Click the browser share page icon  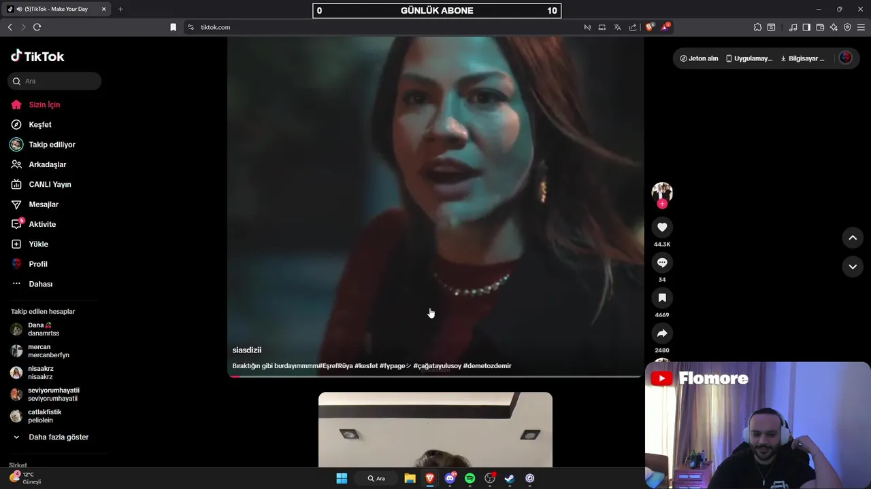click(633, 27)
